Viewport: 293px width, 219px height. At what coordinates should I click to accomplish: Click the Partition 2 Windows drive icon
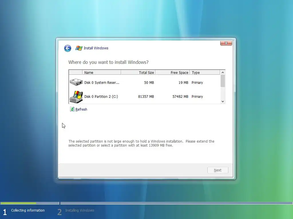click(x=76, y=97)
